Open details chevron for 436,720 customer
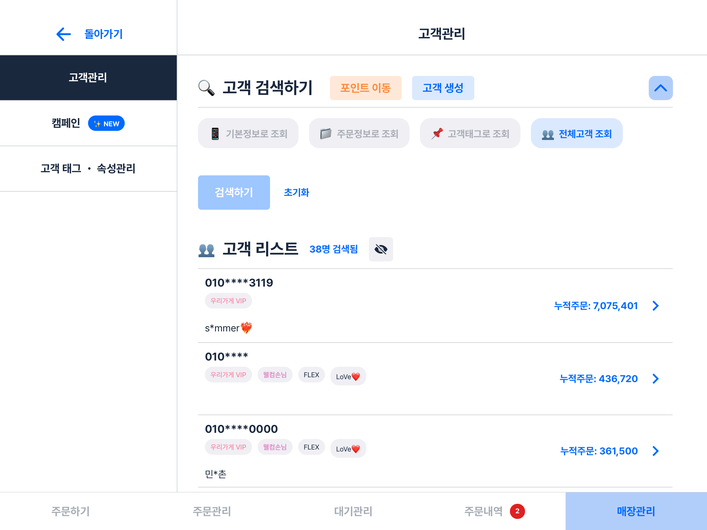 655,379
